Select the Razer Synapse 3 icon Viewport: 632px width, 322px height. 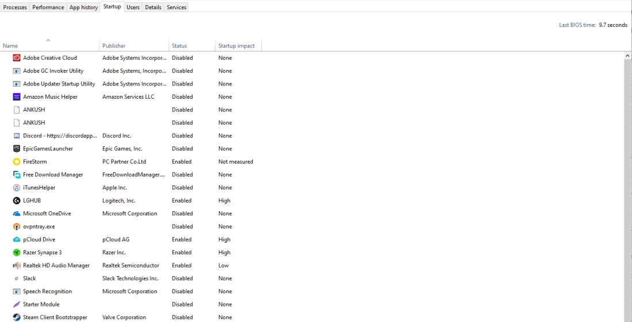tap(17, 253)
